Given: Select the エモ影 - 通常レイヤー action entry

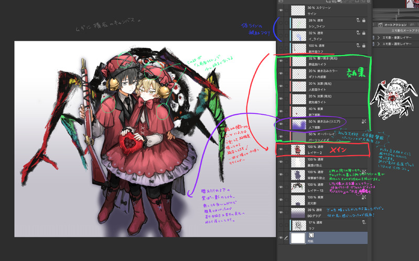Looking at the screenshot, I should coord(397,44).
